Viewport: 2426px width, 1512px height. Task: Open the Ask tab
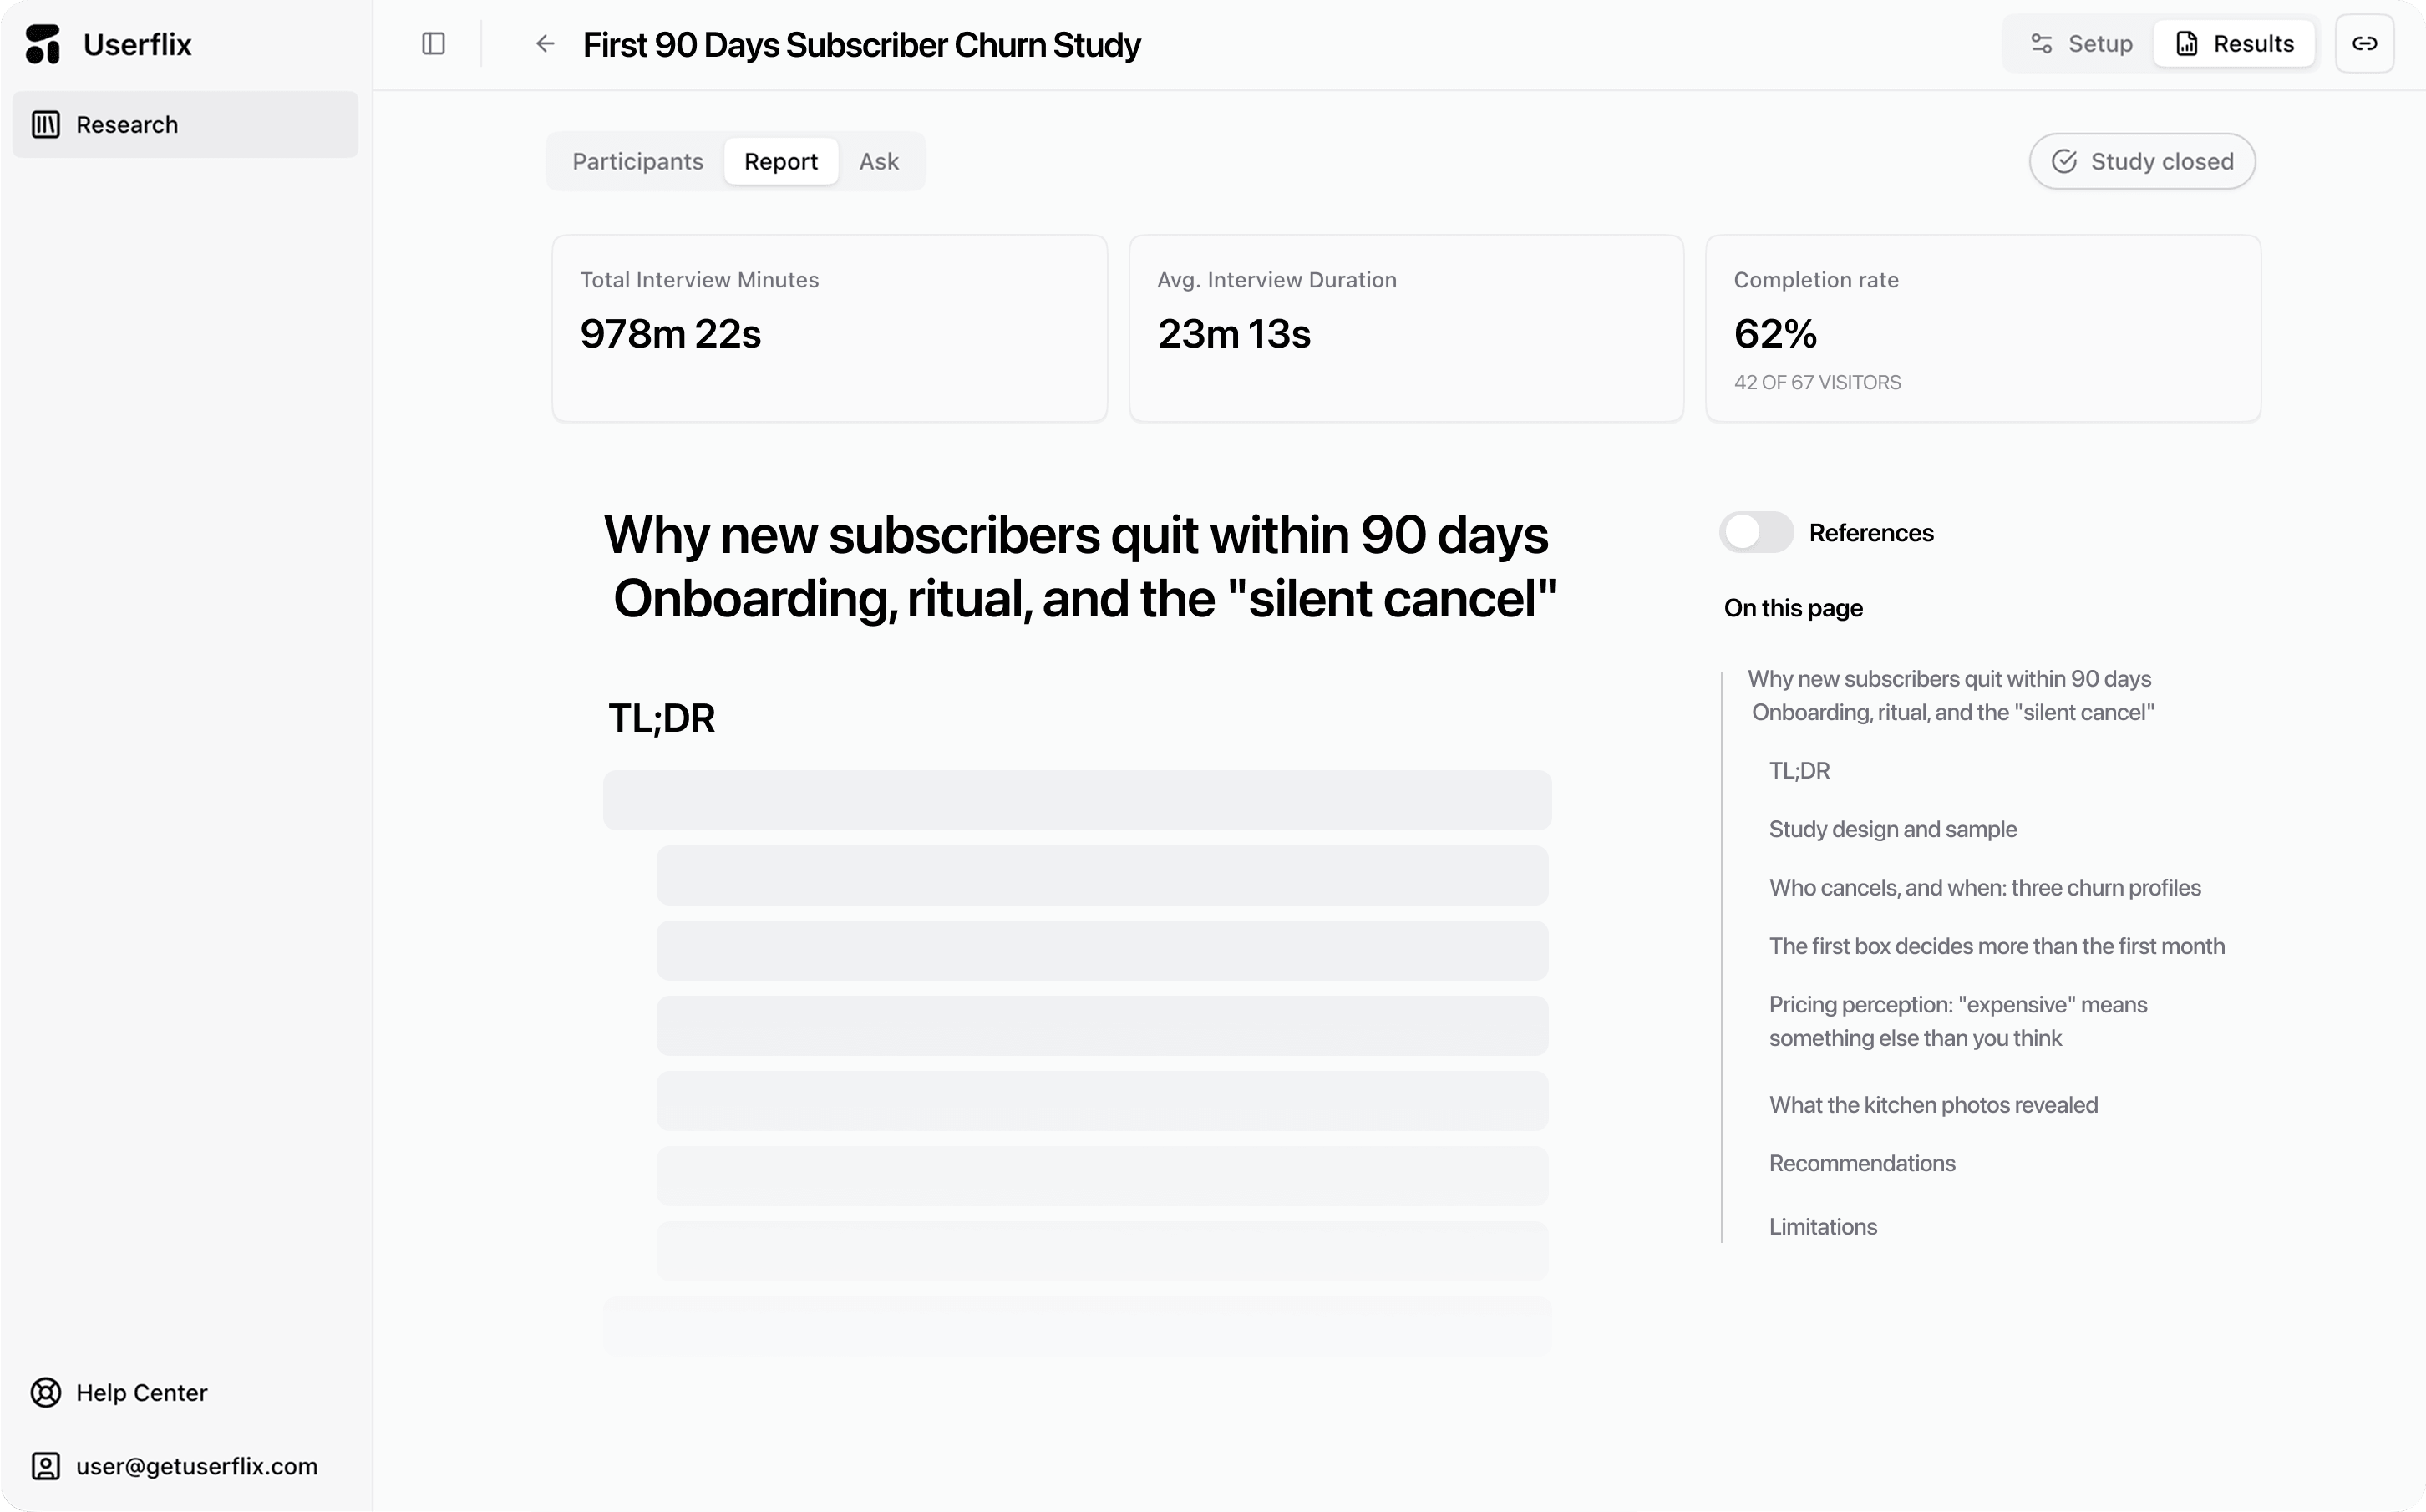(879, 161)
